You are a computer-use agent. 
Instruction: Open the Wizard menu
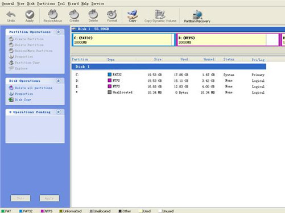point(73,3)
